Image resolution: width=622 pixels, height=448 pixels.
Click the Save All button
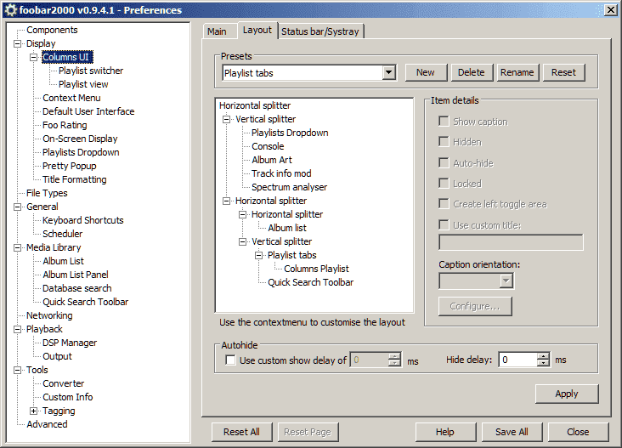pyautogui.click(x=512, y=432)
